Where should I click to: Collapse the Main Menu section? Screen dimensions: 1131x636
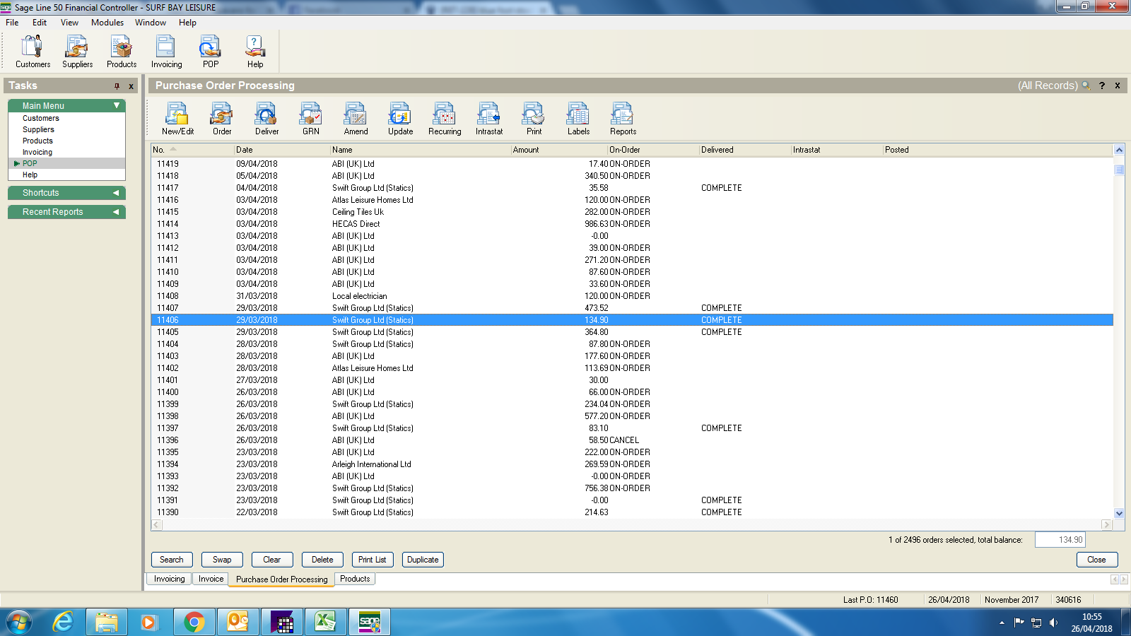(x=117, y=105)
